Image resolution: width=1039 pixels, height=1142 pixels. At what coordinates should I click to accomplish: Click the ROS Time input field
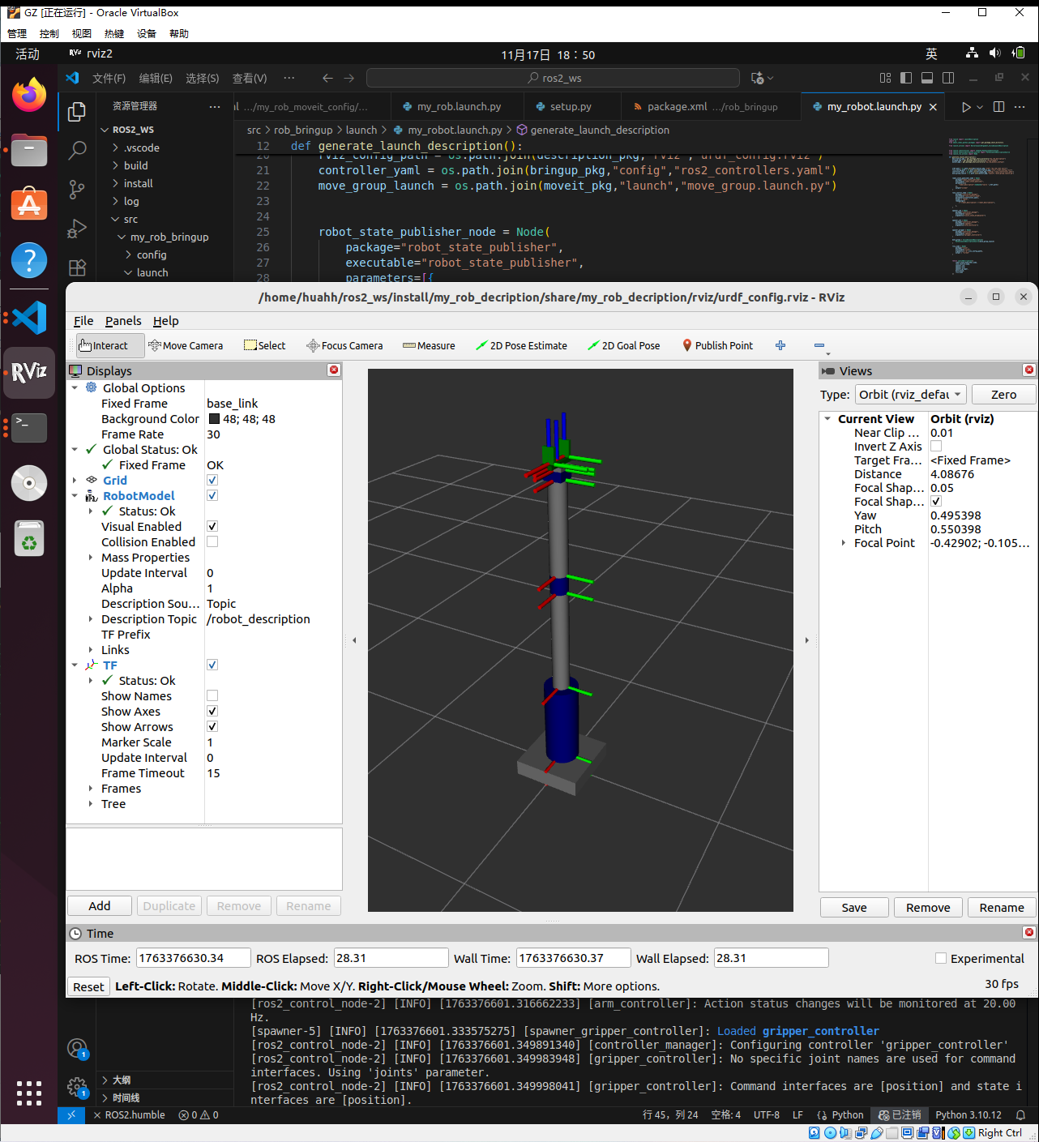192,957
